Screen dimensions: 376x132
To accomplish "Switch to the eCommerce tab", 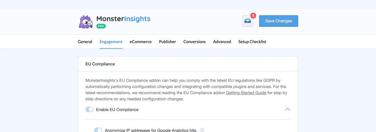I will (x=141, y=42).
